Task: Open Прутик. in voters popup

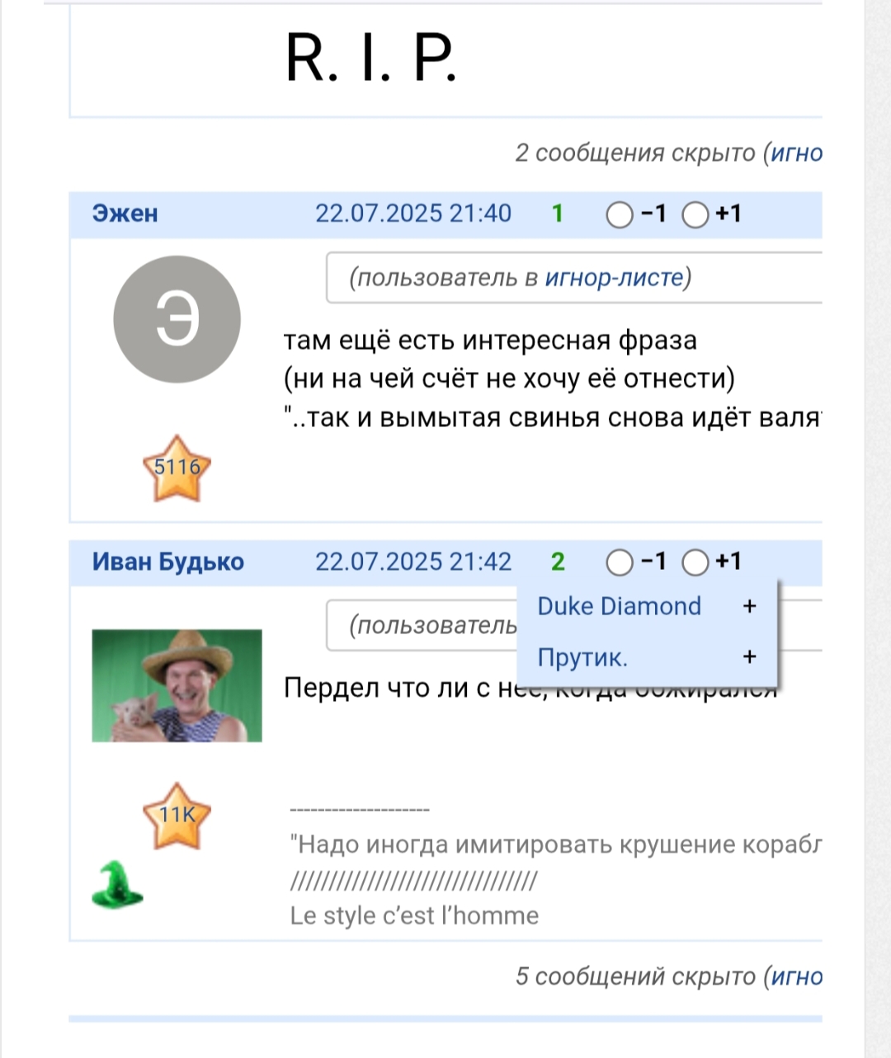Action: coord(582,657)
